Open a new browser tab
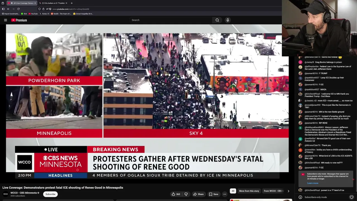 point(72,3)
